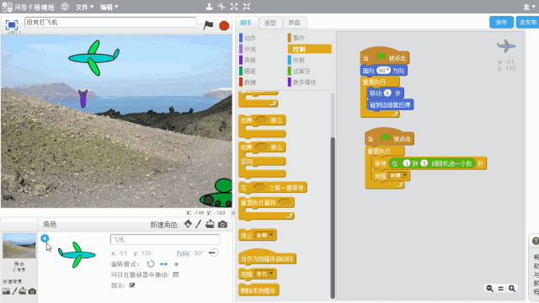Screen dimensions: 539x303
Task: Click the green flag to start the program
Action: click(x=208, y=25)
